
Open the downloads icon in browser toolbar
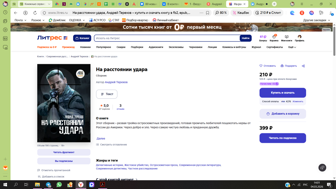pyautogui.click(x=331, y=13)
